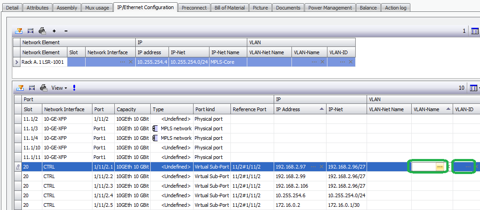Select IP address cell 10.255.254.4
The height and width of the screenshot is (210, 480).
[x=152, y=62]
